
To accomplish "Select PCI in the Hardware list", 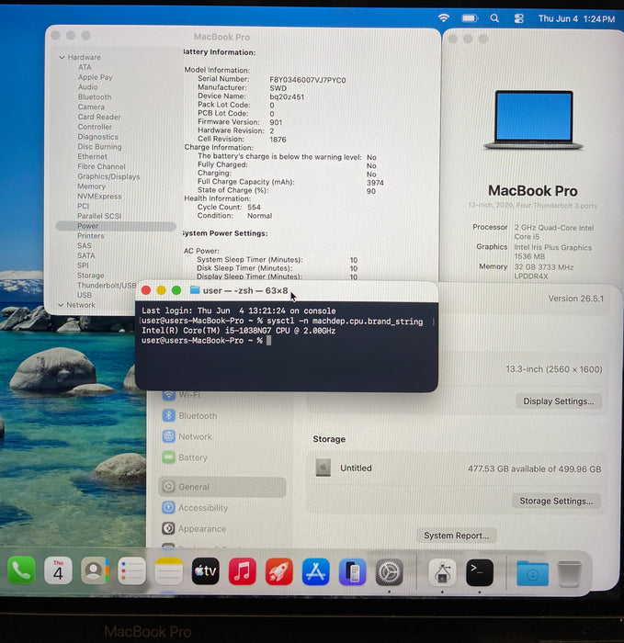I will [83, 206].
